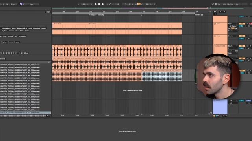Click the Follow back arrow icon
The image size is (252, 141).
tap(79, 4)
